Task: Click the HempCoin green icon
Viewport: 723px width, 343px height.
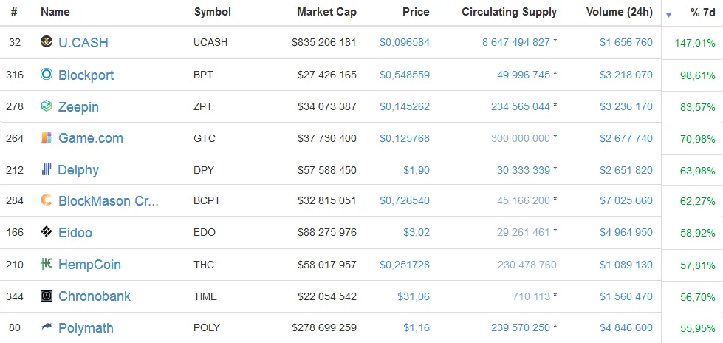Action: 47,264
